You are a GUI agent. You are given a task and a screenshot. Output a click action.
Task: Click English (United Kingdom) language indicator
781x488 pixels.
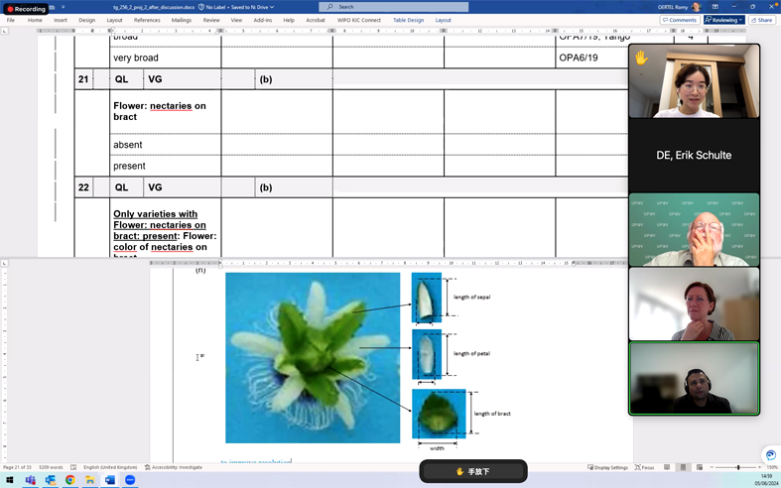(110, 467)
